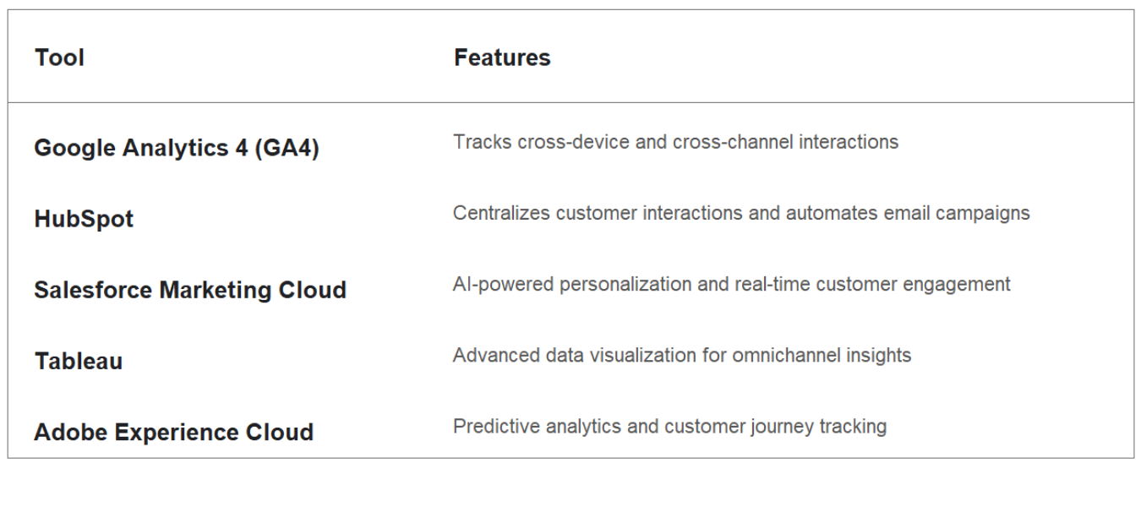Image resolution: width=1141 pixels, height=507 pixels.
Task: Click the HubSpot tool name
Action: click(x=84, y=220)
